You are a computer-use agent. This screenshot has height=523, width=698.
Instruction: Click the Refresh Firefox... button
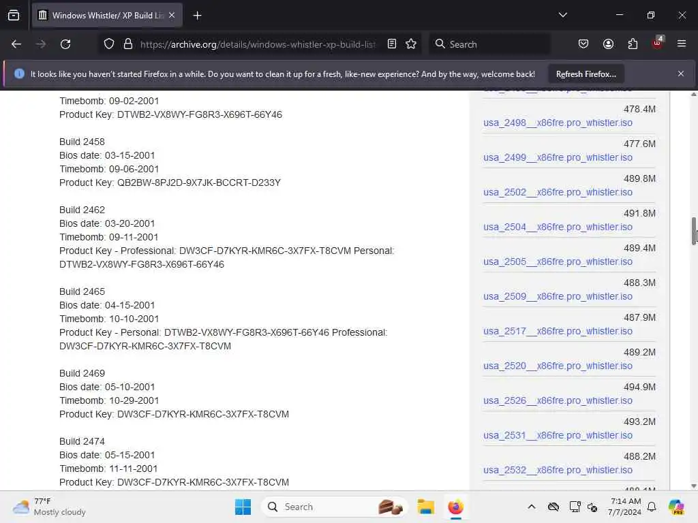point(586,74)
